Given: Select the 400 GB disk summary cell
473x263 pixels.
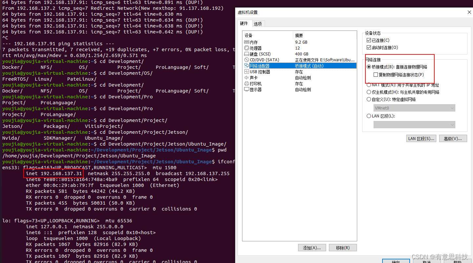Looking at the screenshot, I should pyautogui.click(x=301, y=54).
